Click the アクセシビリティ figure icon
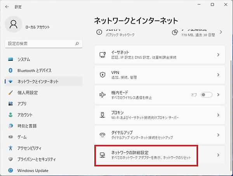 tap(10, 148)
